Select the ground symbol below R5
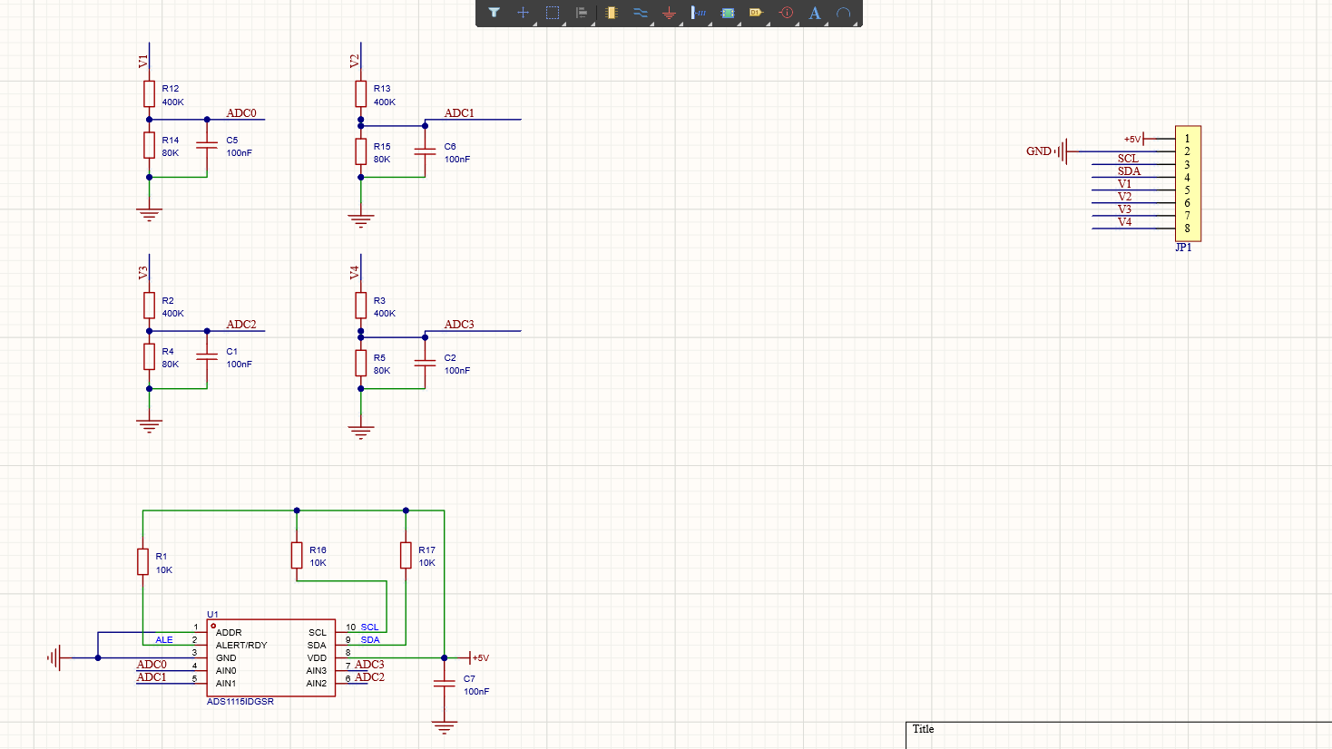The height and width of the screenshot is (749, 1332). 361,432
